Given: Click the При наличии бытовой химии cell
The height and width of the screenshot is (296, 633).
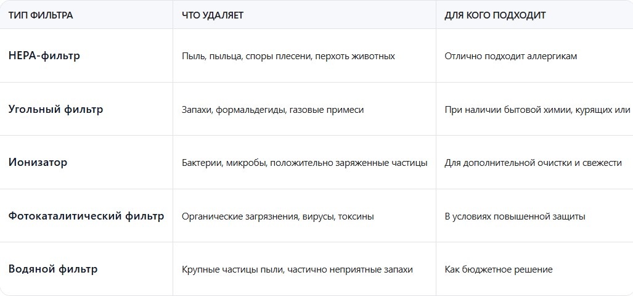Looking at the screenshot, I should 537,110.
